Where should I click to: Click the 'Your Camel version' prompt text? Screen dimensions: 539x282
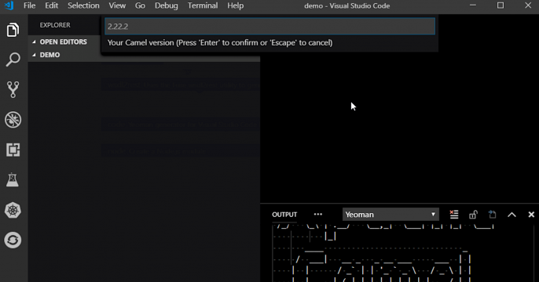[x=220, y=43]
